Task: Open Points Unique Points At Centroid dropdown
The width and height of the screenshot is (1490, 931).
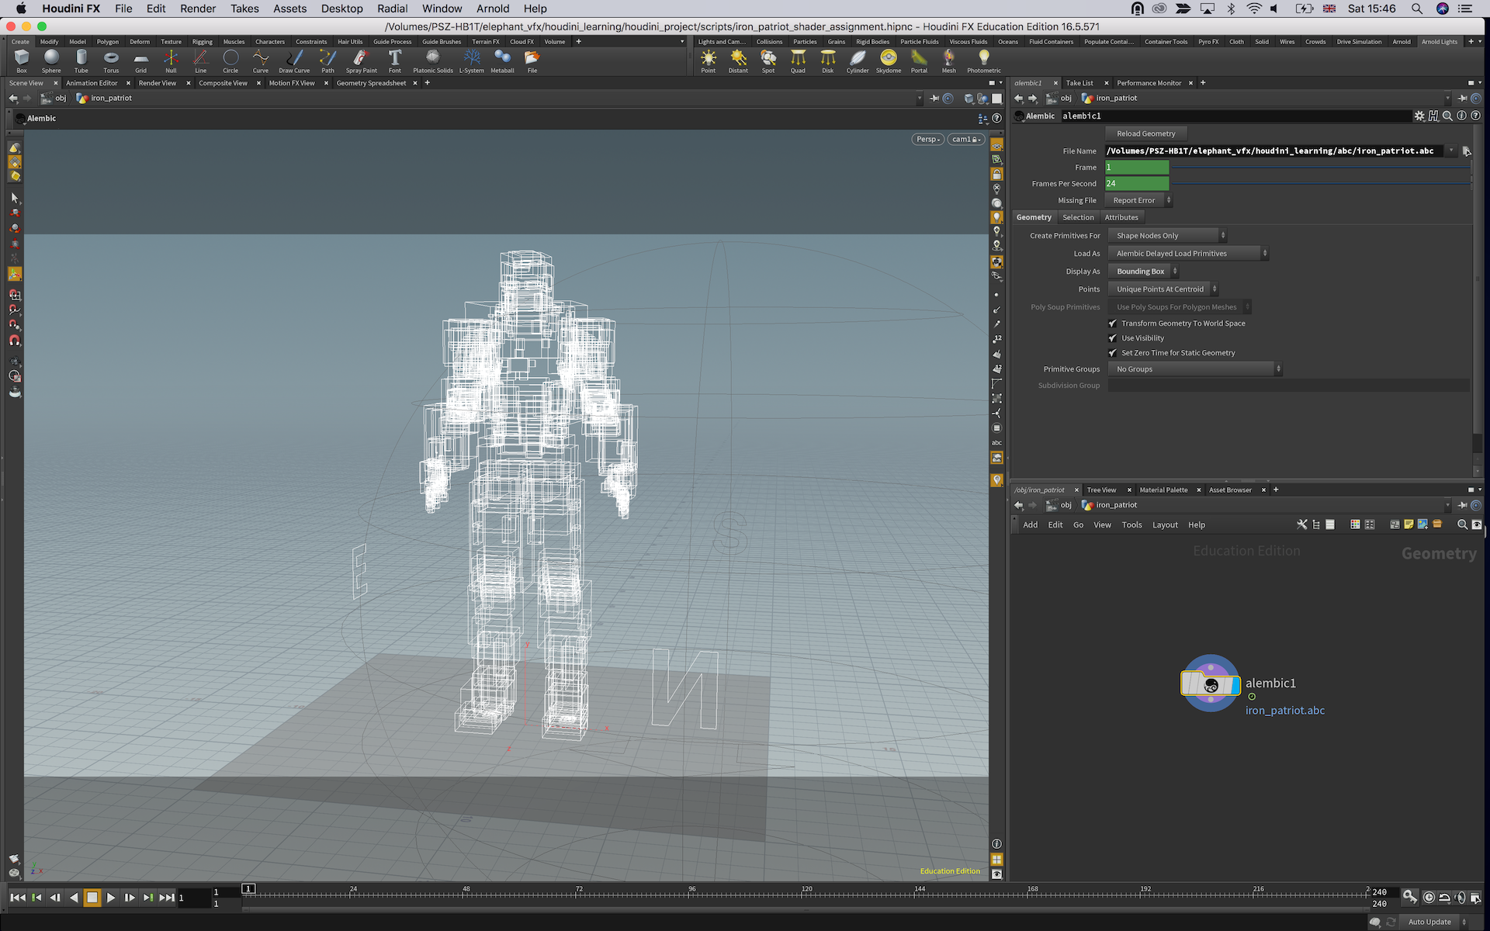Action: pos(1163,289)
